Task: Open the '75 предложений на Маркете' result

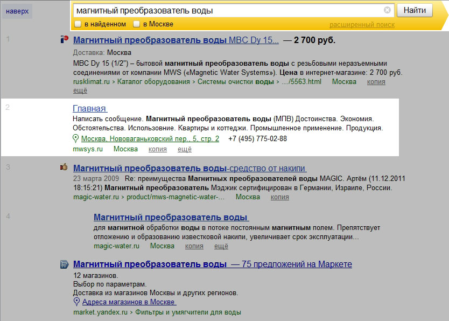Action: 213,264
